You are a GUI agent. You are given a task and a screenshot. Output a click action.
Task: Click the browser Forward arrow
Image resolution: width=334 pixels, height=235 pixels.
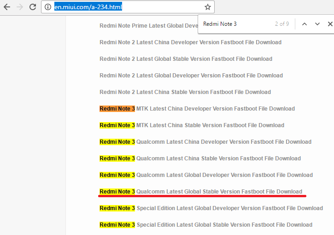tap(20, 7)
